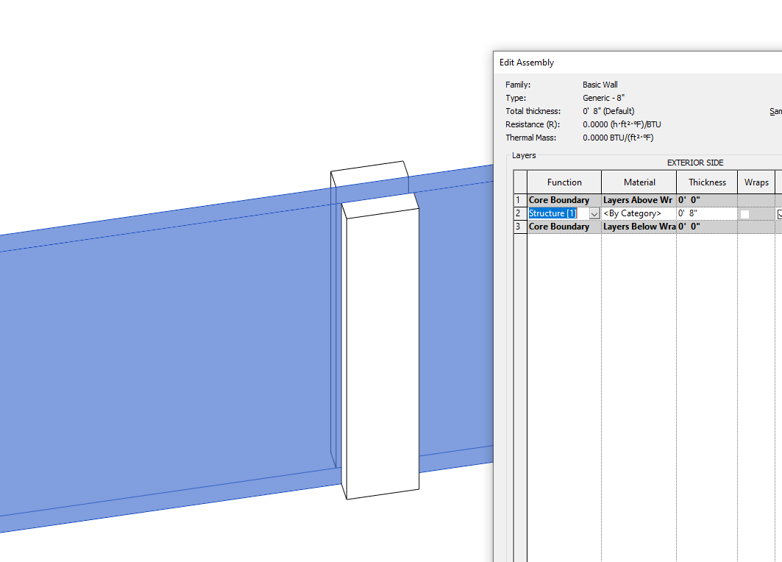Click the Basic Wall family value

pos(600,85)
